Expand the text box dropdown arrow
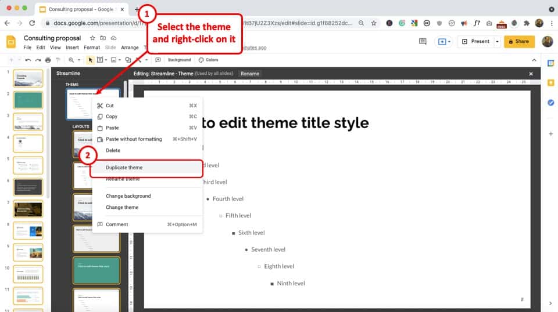This screenshot has width=558, height=312. point(106,60)
